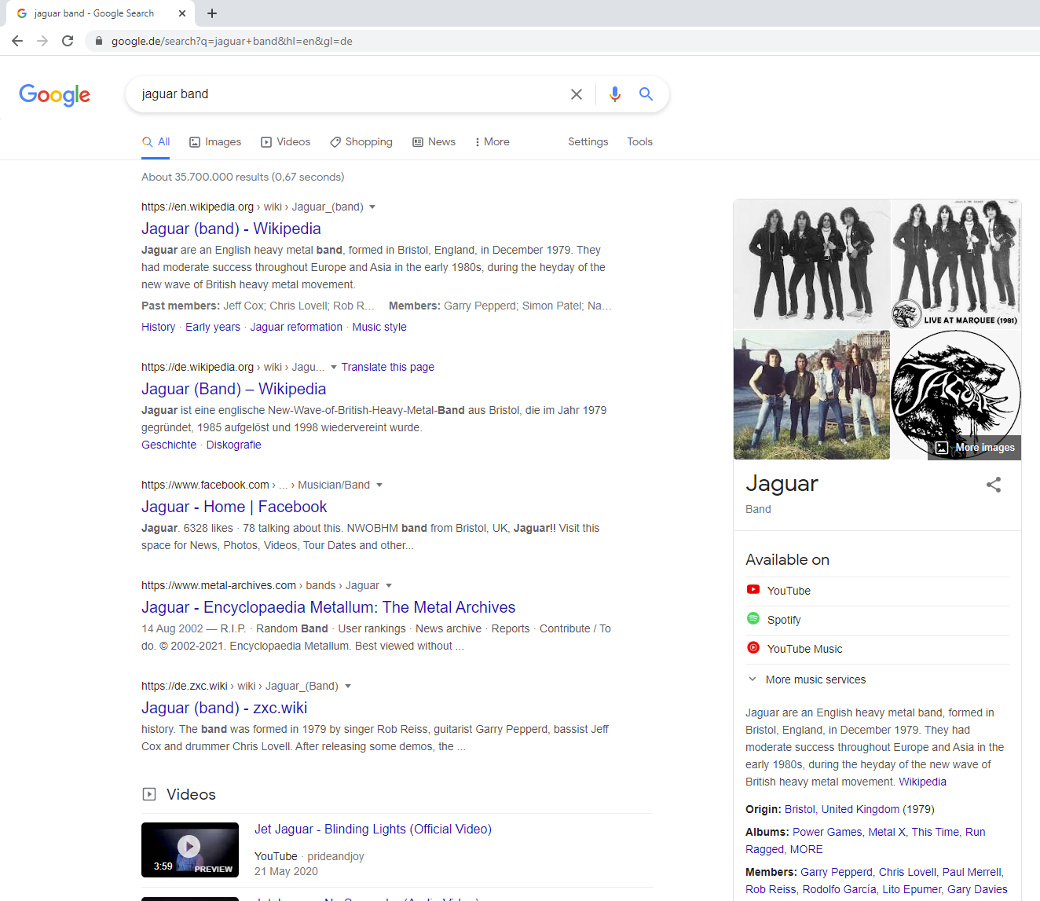The height and width of the screenshot is (901, 1040).
Task: Switch to the Shopping tab
Action: (x=361, y=141)
